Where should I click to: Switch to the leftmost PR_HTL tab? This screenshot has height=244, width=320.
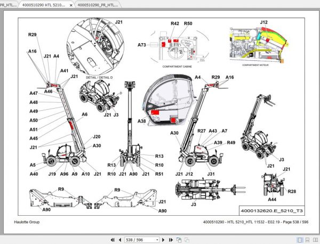pos(8,5)
